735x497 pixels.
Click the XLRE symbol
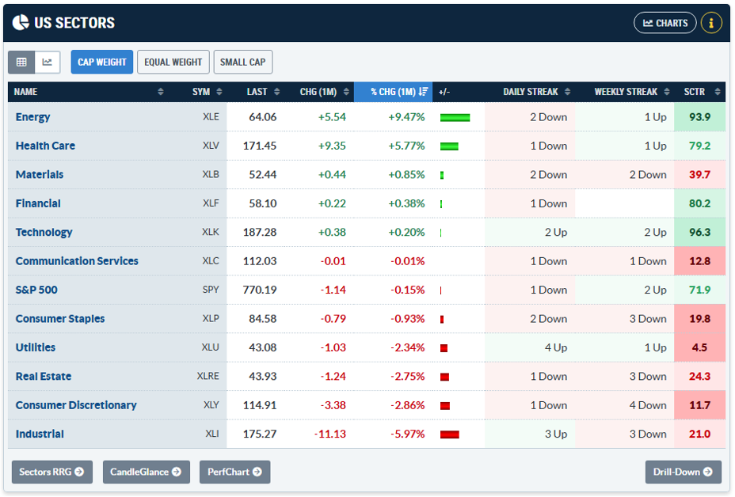pos(208,376)
